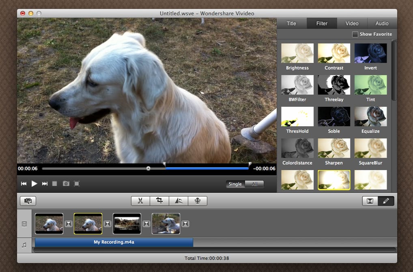Viewport: 413px width, 272px height.
Task: Skip to the next clip
Action: 45,184
